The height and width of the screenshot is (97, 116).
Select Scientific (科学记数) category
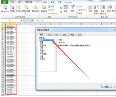(43, 54)
